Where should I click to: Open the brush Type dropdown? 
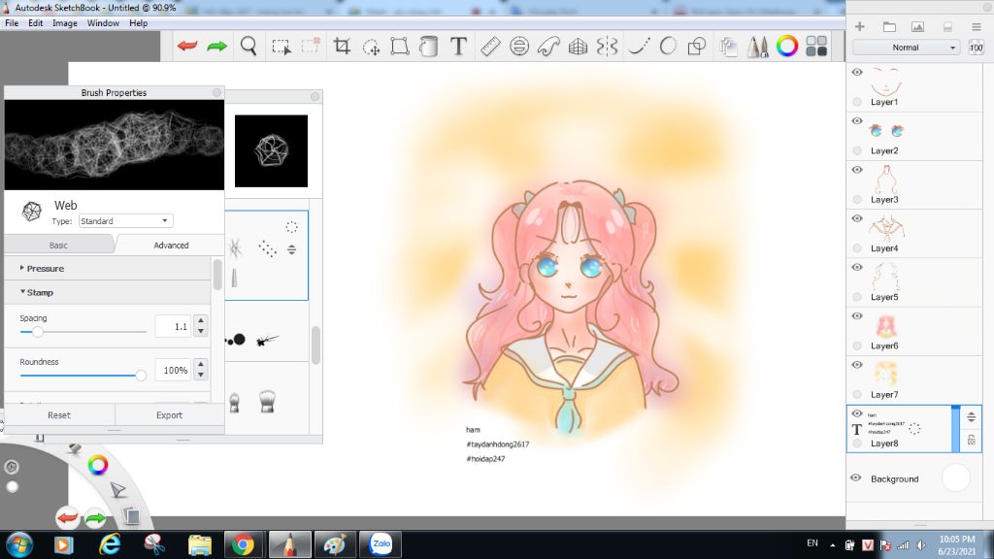pos(125,221)
